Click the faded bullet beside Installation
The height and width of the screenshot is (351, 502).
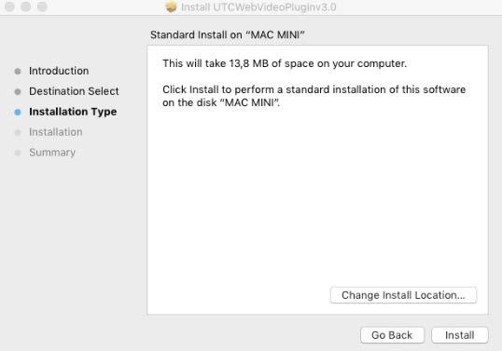[18, 132]
